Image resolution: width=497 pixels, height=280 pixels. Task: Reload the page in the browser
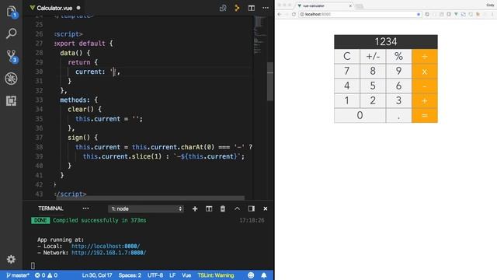294,14
